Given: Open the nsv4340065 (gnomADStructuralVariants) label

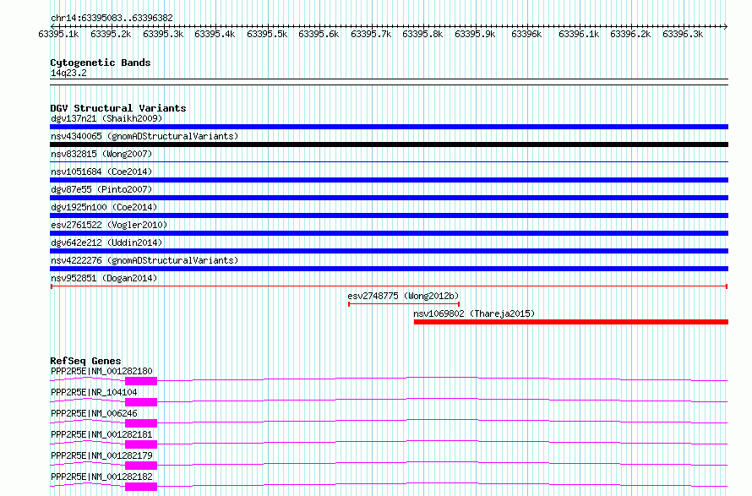Looking at the screenshot, I should pyautogui.click(x=144, y=136).
